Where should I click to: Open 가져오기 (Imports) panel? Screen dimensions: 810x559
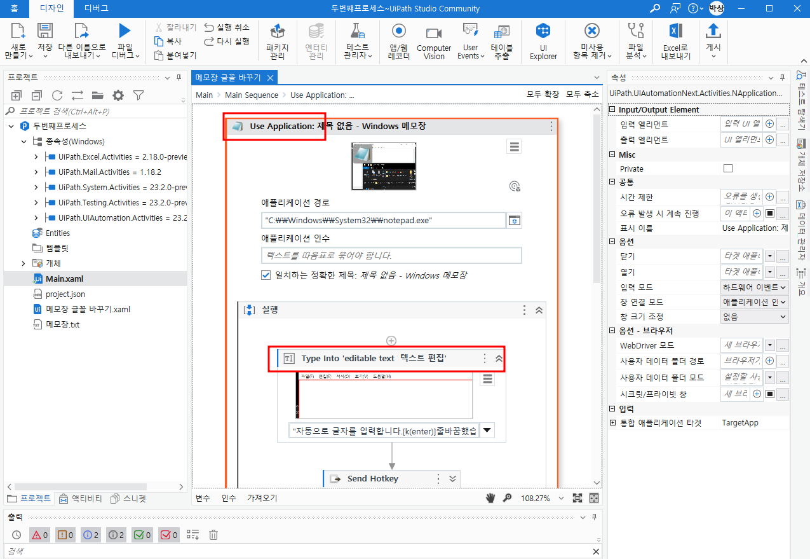(x=262, y=498)
